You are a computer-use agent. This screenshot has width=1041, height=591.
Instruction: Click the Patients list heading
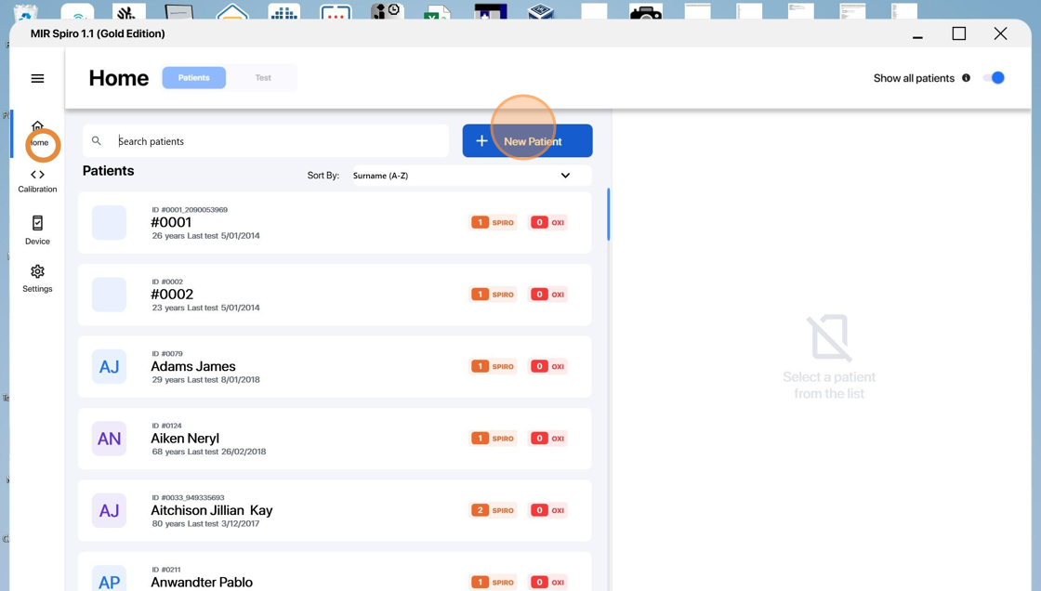click(108, 171)
